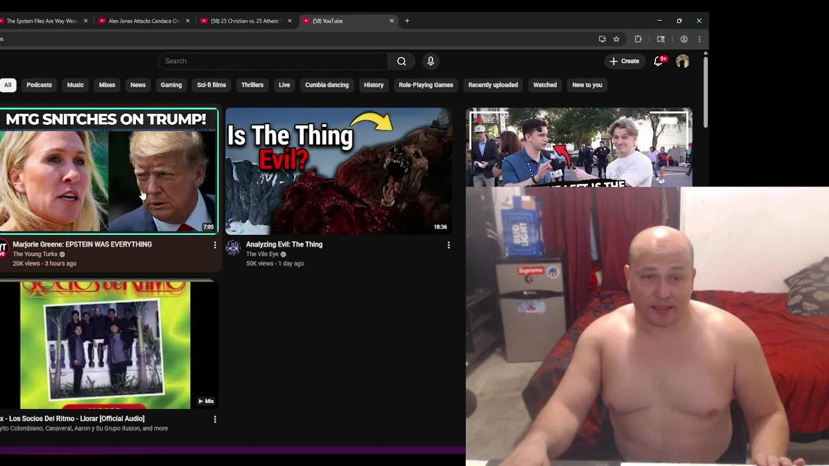Select the News filter chip
This screenshot has height=466, width=829.
coord(138,85)
